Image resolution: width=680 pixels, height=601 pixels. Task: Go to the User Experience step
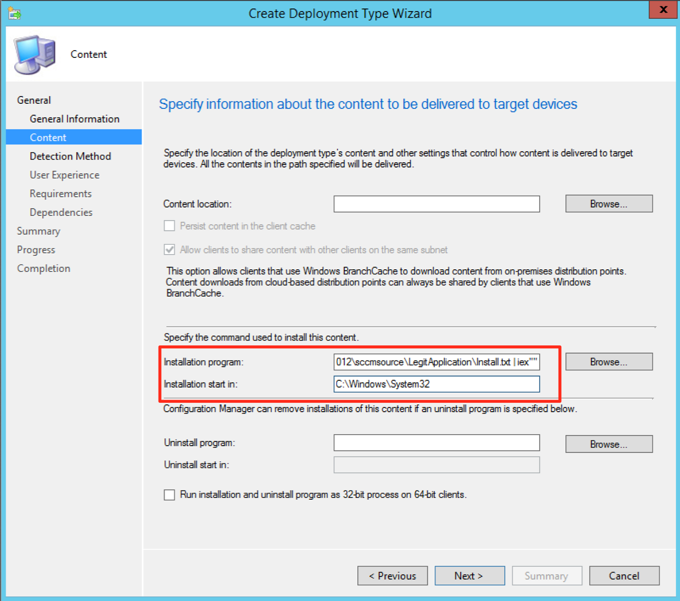tap(64, 175)
